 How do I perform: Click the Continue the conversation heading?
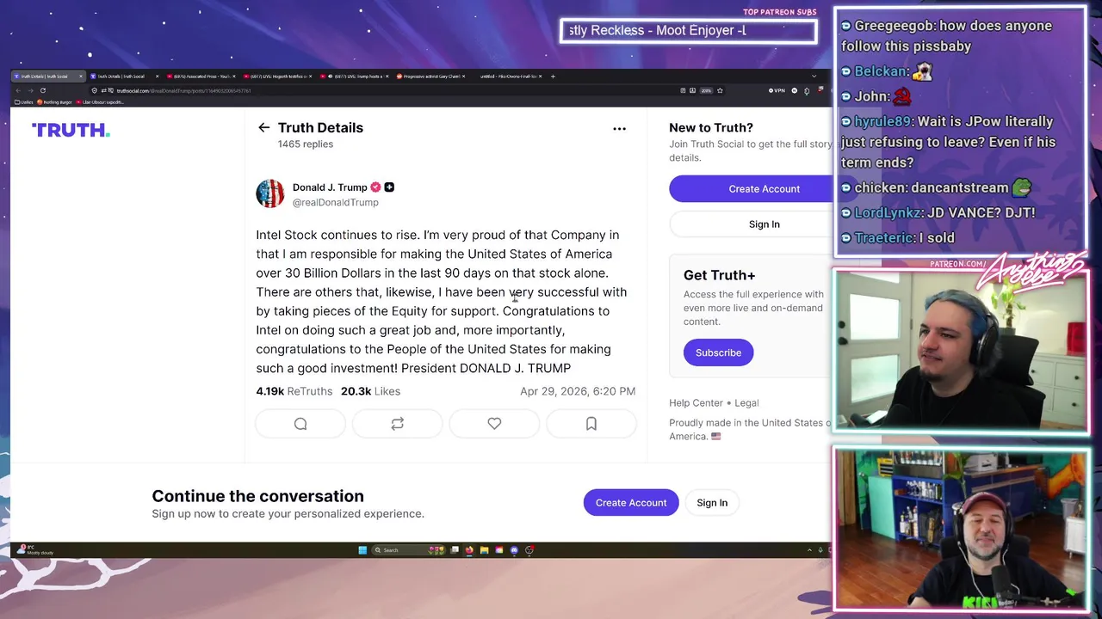pyautogui.click(x=257, y=496)
